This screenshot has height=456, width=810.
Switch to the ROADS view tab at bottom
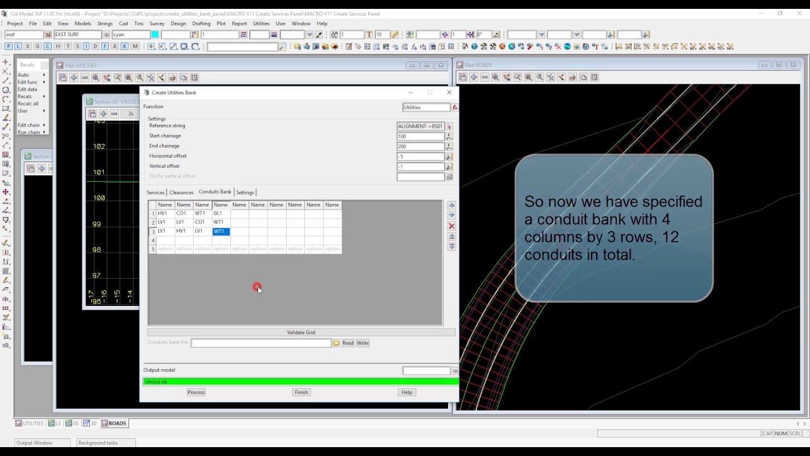tap(114, 424)
